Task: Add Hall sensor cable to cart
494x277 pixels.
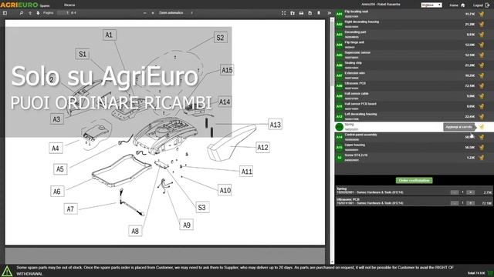Action: point(482,96)
